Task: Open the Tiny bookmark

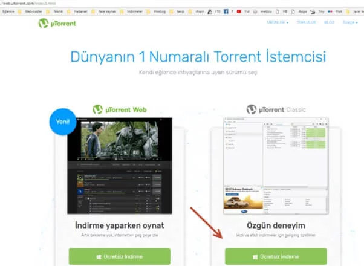Action: 317,11
